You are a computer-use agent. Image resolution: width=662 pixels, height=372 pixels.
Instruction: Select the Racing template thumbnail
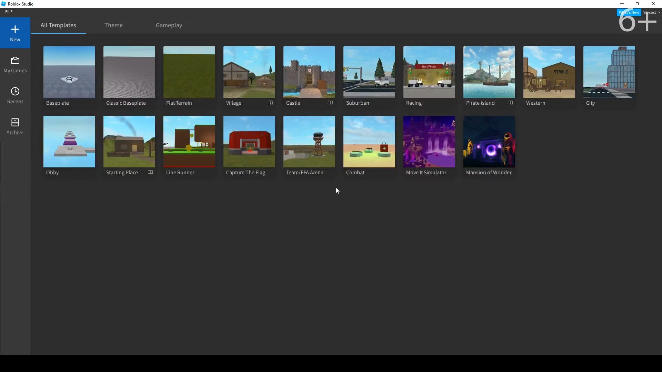click(x=429, y=72)
